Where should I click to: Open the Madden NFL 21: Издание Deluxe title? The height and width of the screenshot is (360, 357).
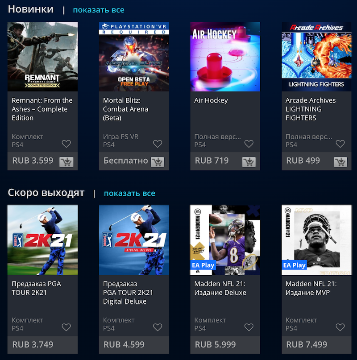pos(220,288)
